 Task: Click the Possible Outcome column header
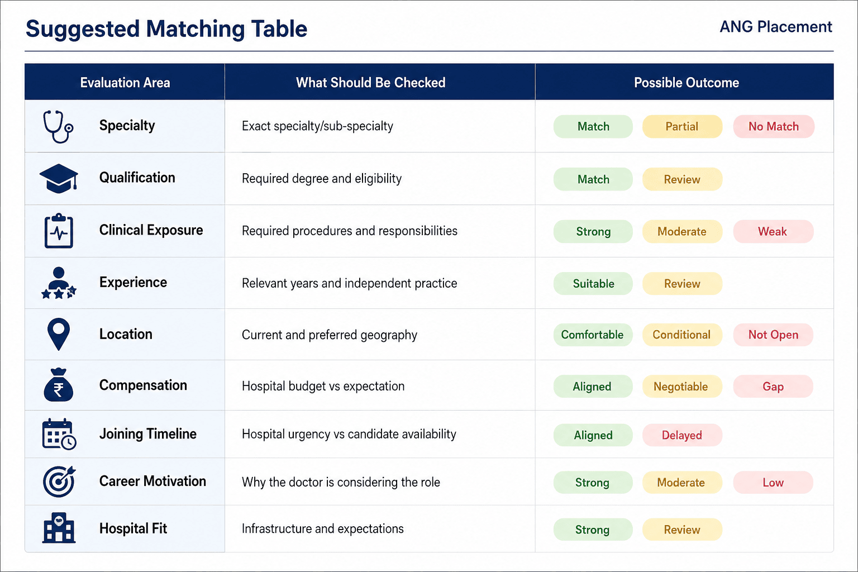click(x=687, y=83)
